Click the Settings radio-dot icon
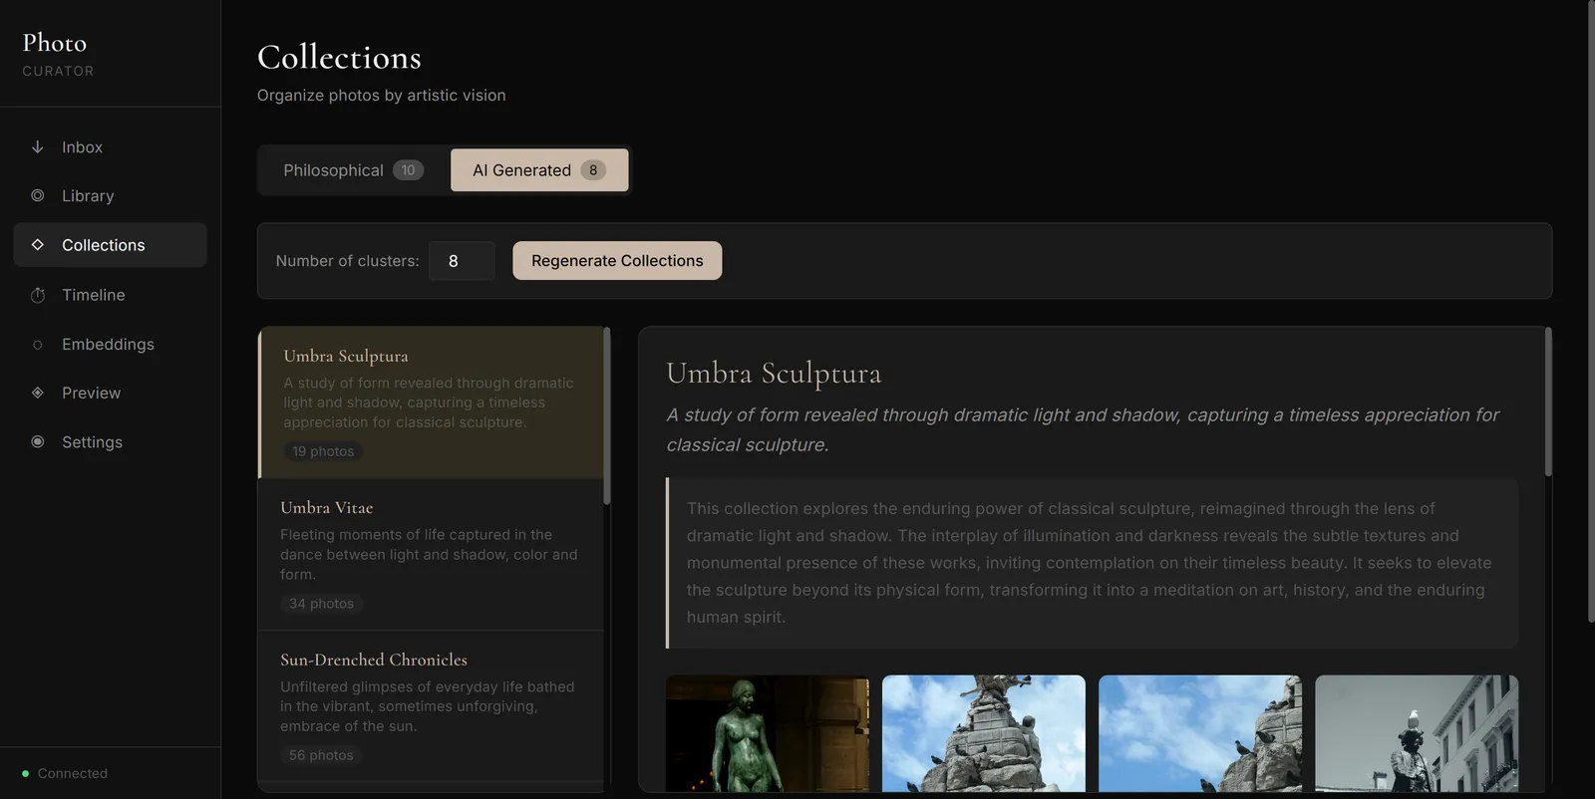This screenshot has width=1595, height=799. pyautogui.click(x=38, y=441)
